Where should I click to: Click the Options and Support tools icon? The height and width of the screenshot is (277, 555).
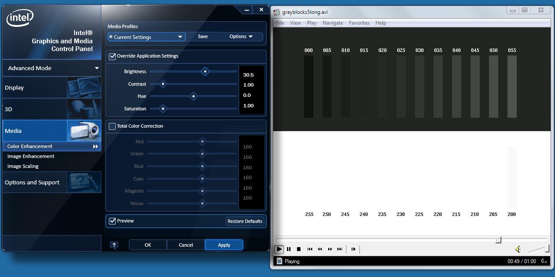[x=84, y=182]
